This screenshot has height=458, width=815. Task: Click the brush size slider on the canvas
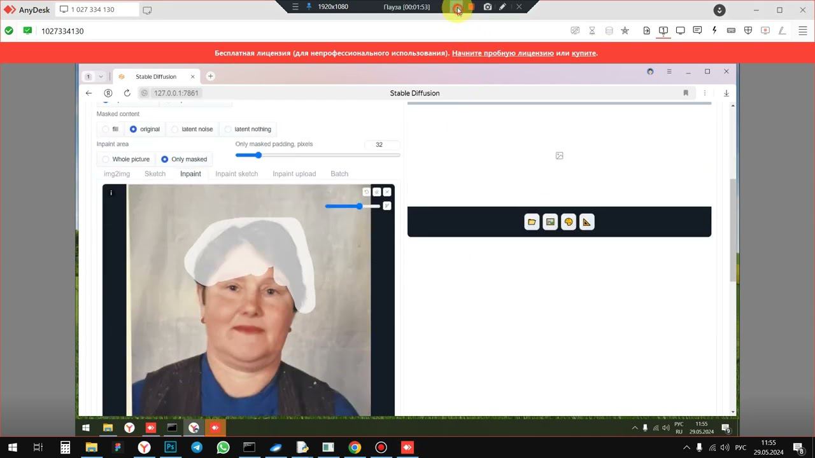click(352, 206)
